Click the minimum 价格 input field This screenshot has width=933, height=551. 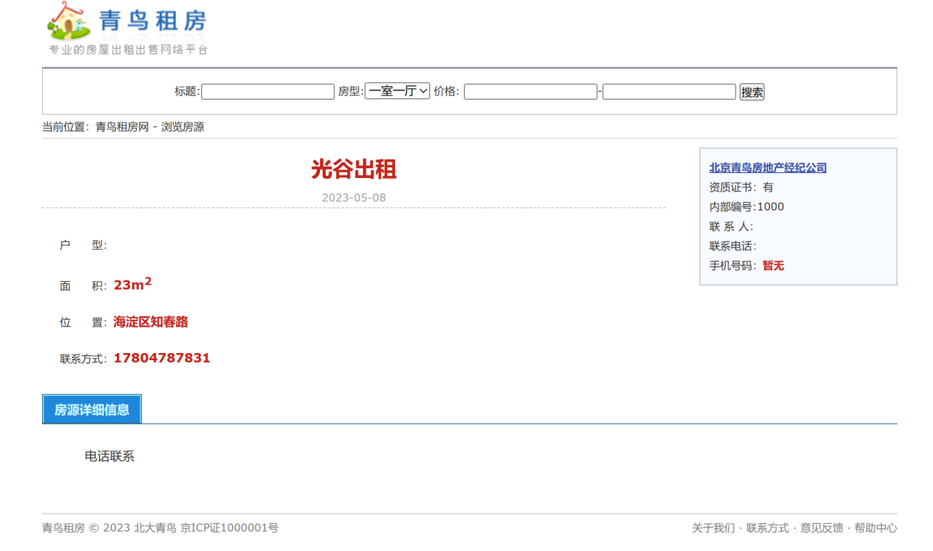[x=530, y=92]
